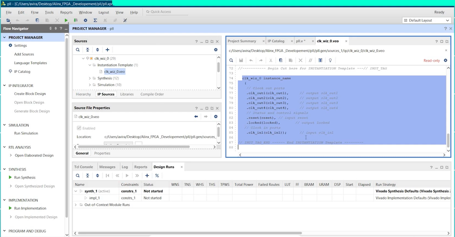This screenshot has width=455, height=237.
Task: Open IP Catalog from Flow Navigator
Action: pos(22,72)
